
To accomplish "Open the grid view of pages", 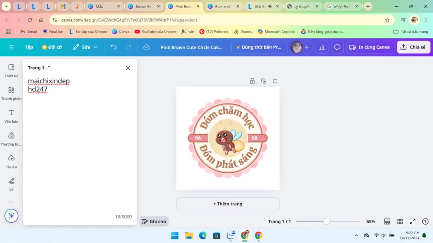I will 400,221.
